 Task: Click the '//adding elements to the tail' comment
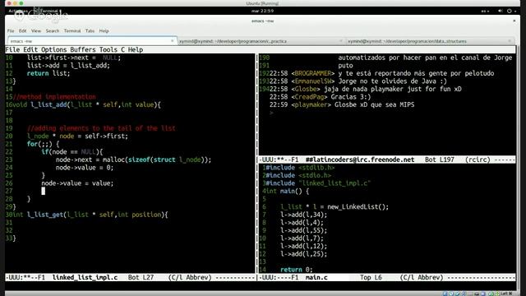101,128
